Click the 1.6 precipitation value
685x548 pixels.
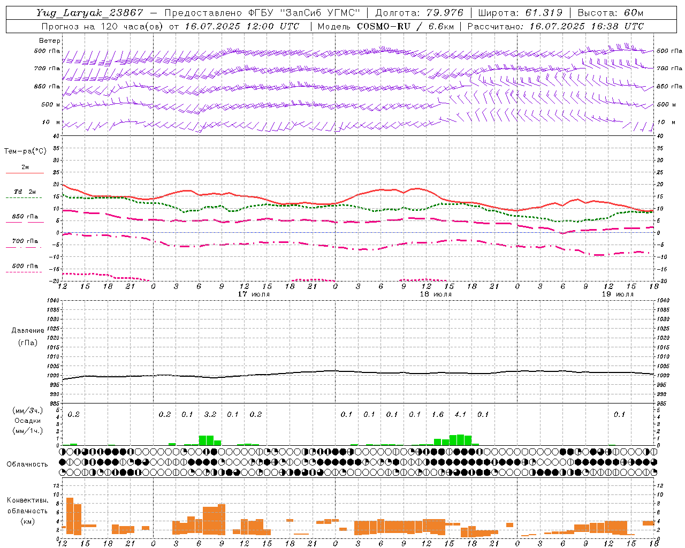coord(438,415)
